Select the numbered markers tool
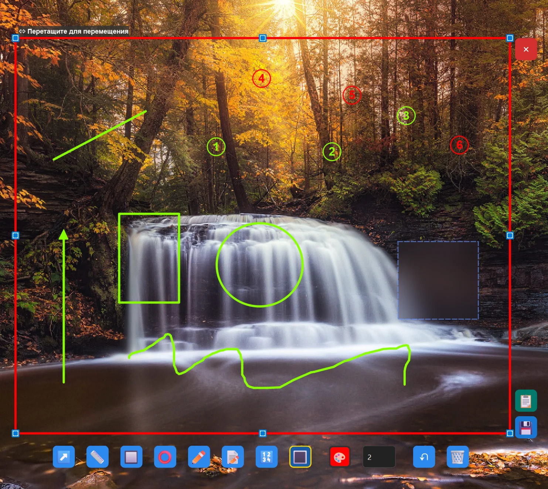548x489 pixels. pos(267,457)
